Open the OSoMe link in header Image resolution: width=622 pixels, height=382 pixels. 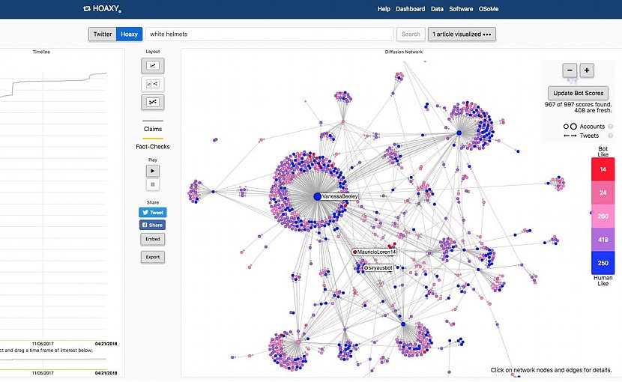pyautogui.click(x=489, y=9)
